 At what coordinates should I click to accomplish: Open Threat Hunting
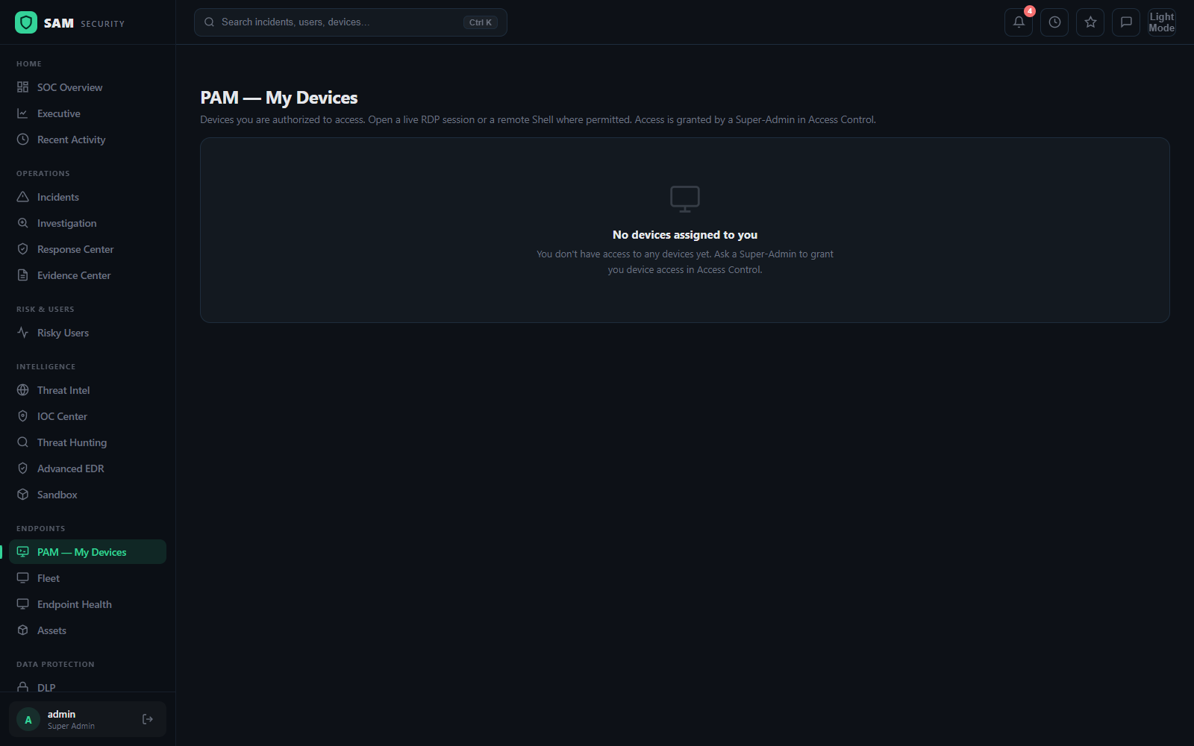(87, 442)
